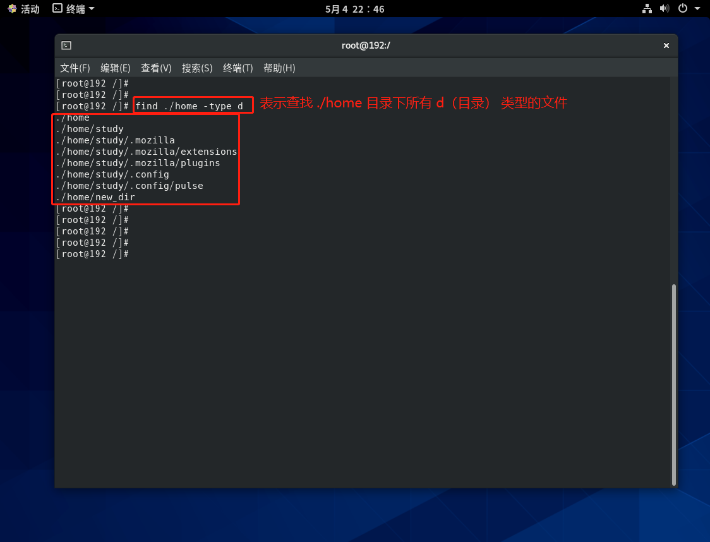Image resolution: width=710 pixels, height=542 pixels.
Task: Click the Activities (活动) foot logo icon
Action: click(12, 9)
